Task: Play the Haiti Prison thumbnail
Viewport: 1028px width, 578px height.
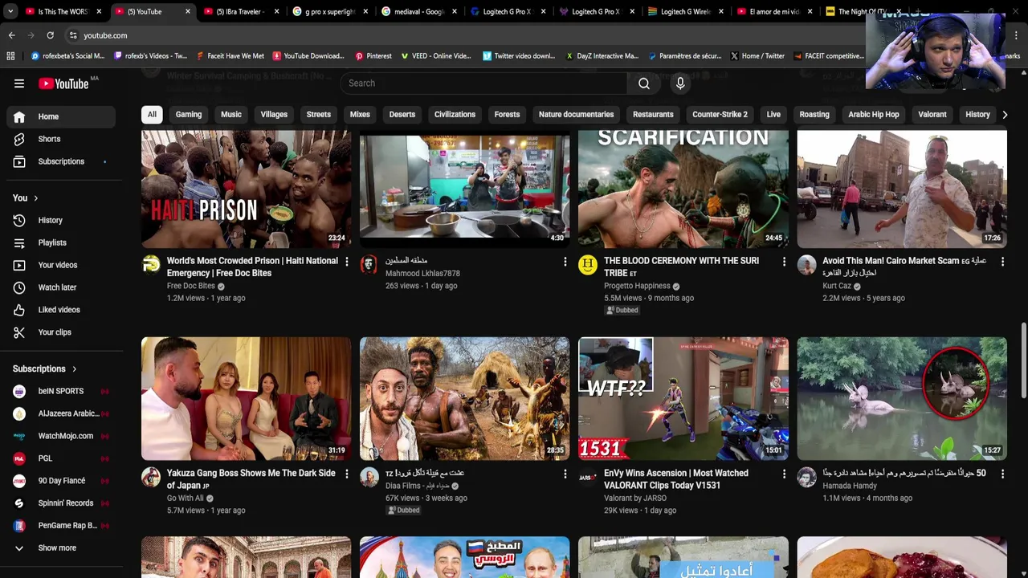Action: 247,189
